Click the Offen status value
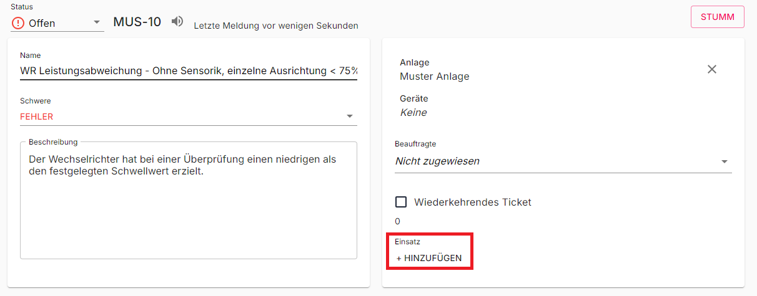The image size is (757, 296). 42,24
